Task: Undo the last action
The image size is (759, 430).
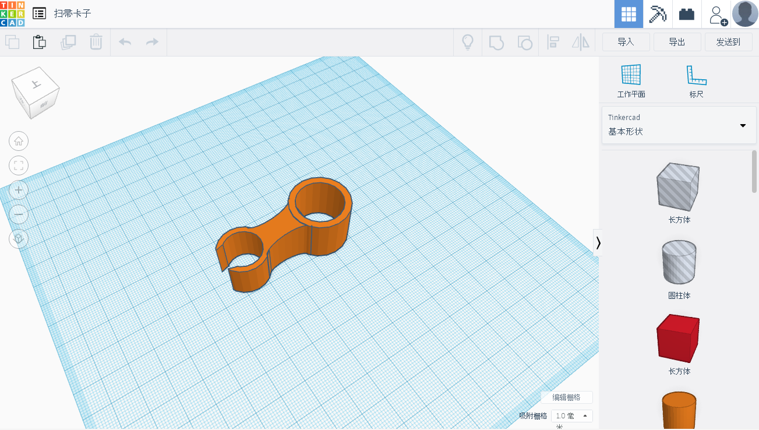Action: tap(125, 42)
